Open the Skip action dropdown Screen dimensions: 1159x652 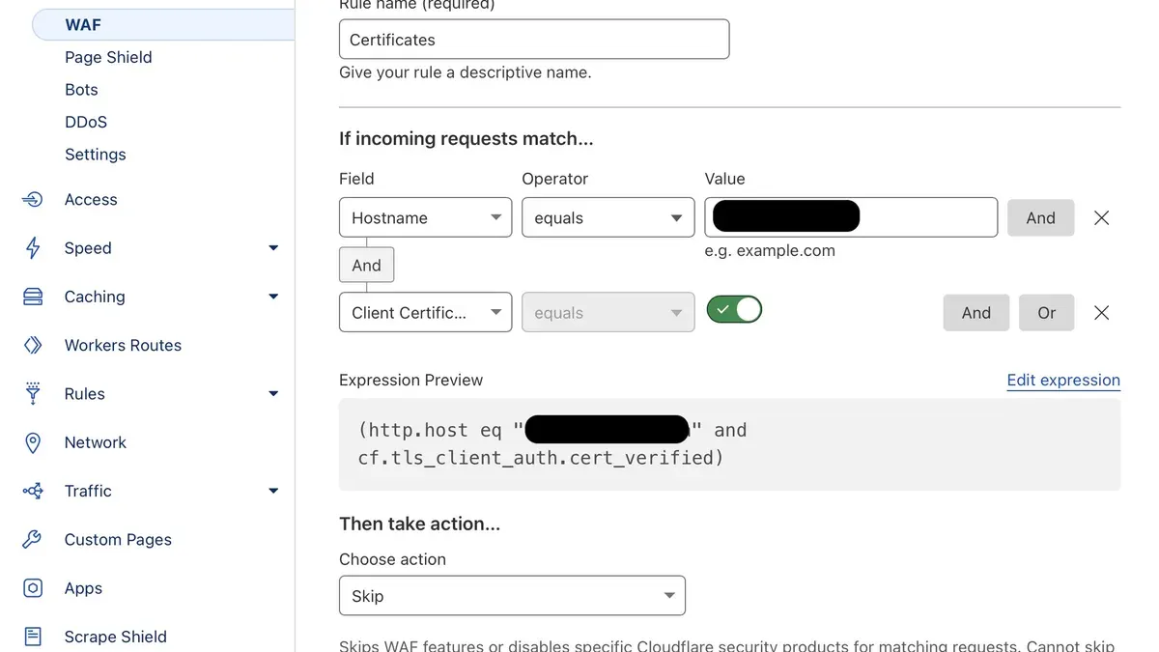(512, 596)
